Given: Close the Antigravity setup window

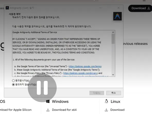Looking at the screenshot, I should pyautogui.click(x=119, y=8).
